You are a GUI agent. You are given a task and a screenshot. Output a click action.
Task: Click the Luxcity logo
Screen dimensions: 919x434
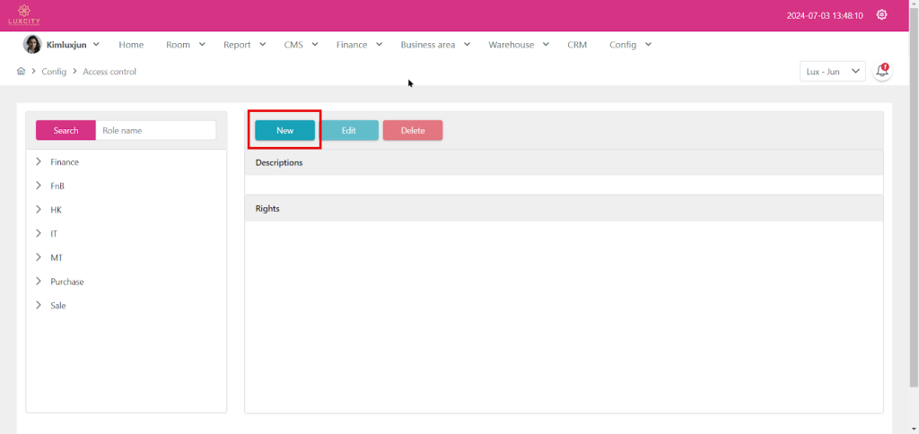[x=24, y=15]
